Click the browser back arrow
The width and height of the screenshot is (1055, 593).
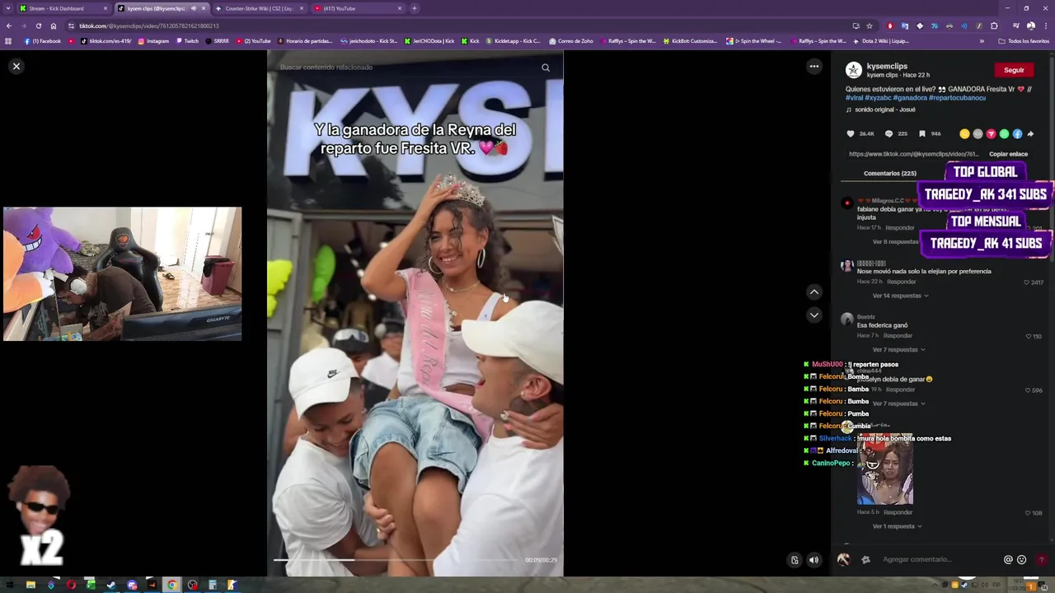coord(9,26)
